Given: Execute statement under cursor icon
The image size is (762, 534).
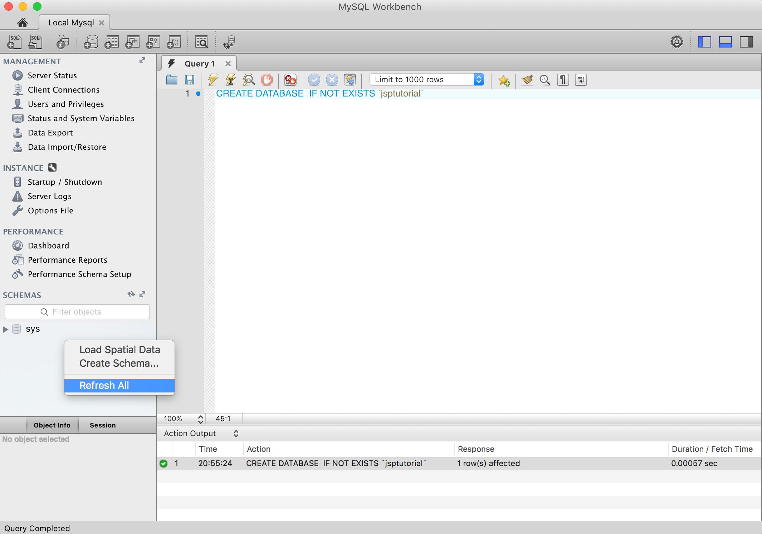Looking at the screenshot, I should (231, 79).
